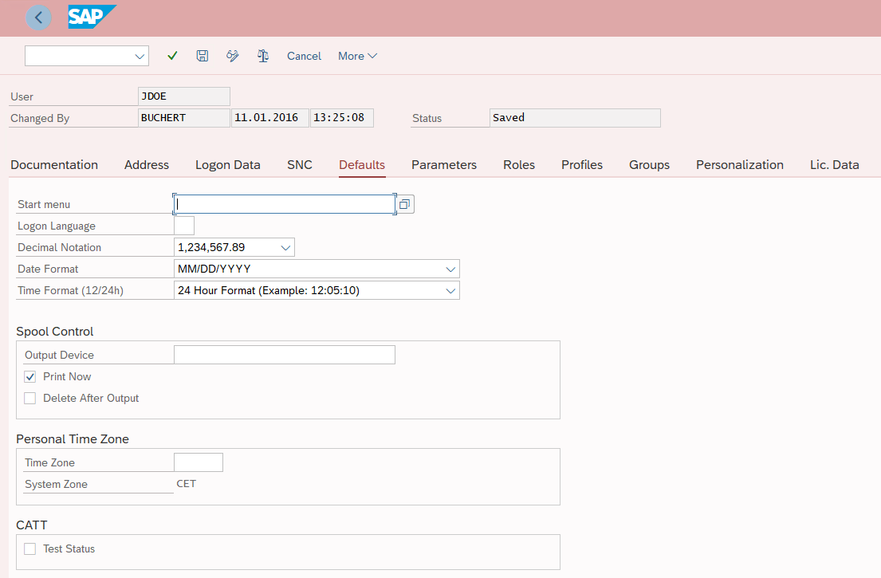Click the Personal Time Zone heading
Viewport: 881px width, 578px height.
[x=73, y=439]
